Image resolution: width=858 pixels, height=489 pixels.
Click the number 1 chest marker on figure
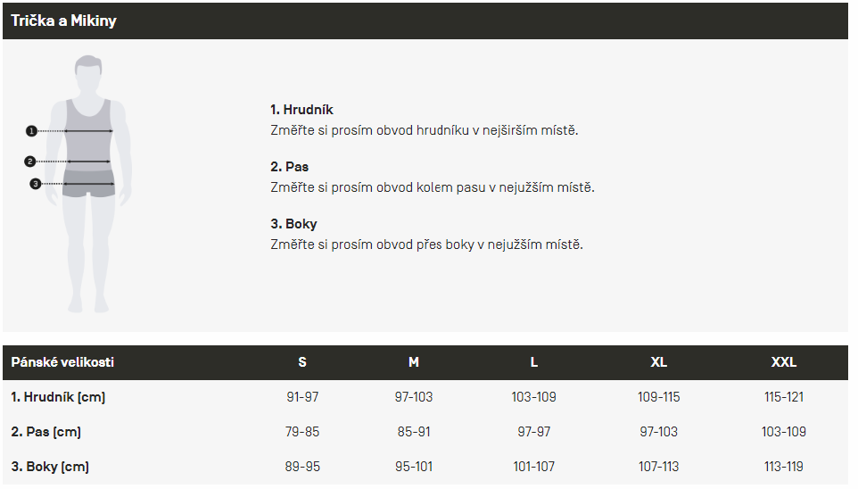coord(31,131)
